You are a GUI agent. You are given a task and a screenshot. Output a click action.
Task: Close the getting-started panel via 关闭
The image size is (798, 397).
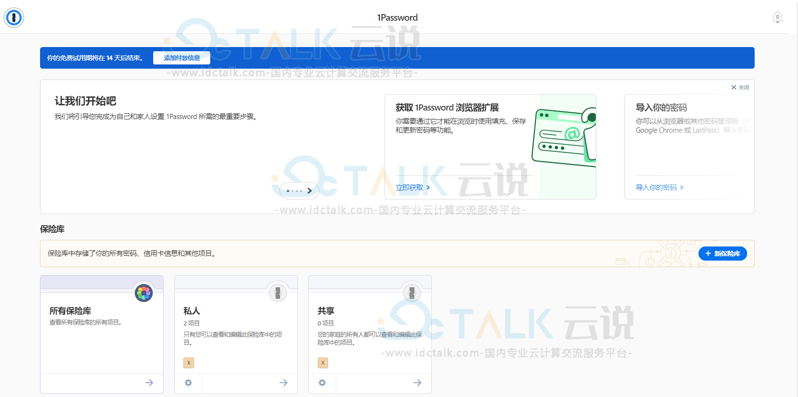pyautogui.click(x=740, y=87)
